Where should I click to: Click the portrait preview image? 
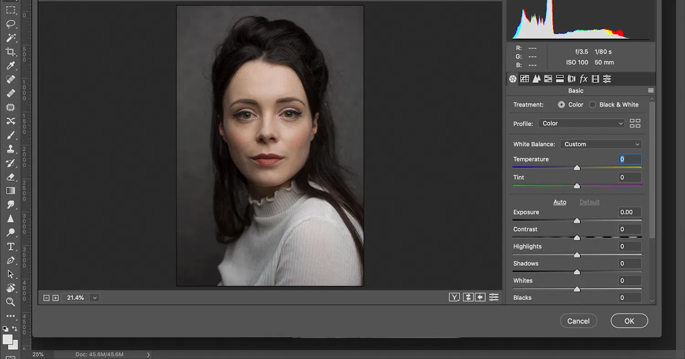270,146
